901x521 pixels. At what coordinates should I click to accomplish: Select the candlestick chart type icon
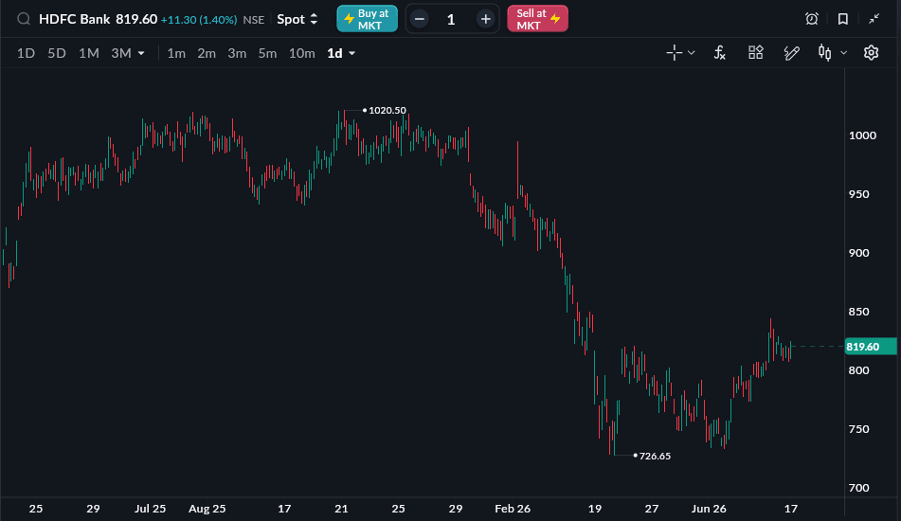[824, 53]
